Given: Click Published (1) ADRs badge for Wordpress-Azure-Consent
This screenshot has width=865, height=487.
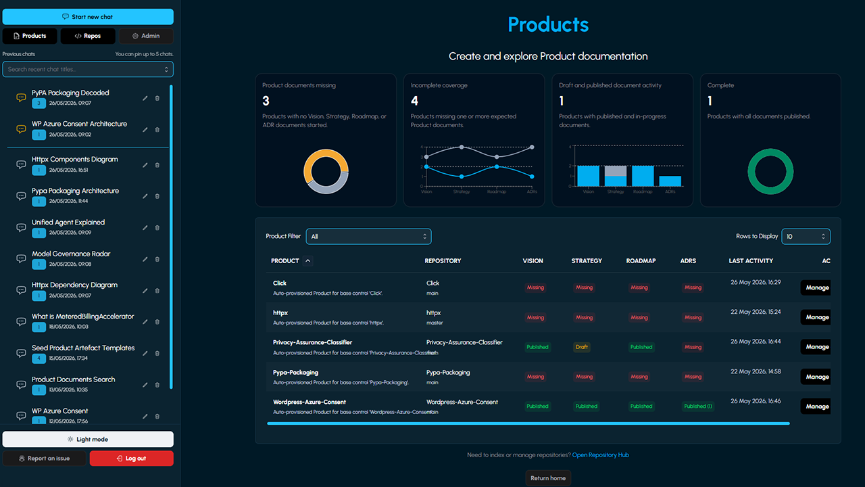Looking at the screenshot, I should coord(698,407).
